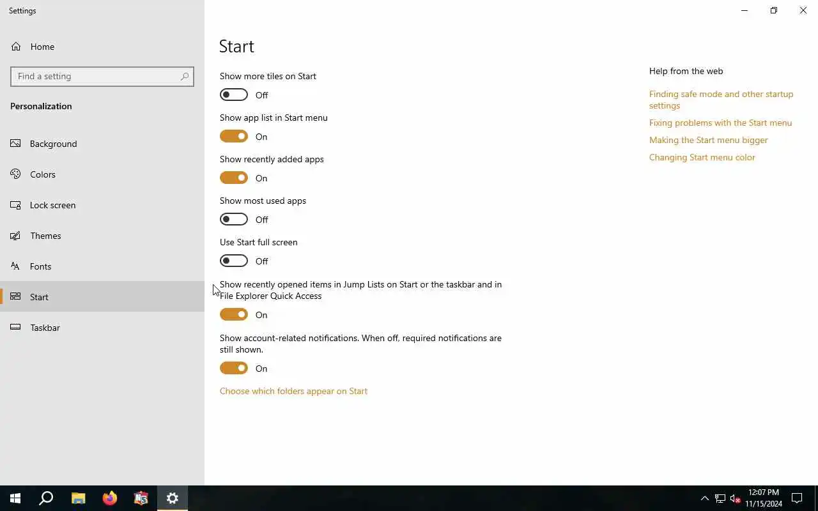Click the Personalization heading text
The height and width of the screenshot is (511, 818).
tap(41, 106)
